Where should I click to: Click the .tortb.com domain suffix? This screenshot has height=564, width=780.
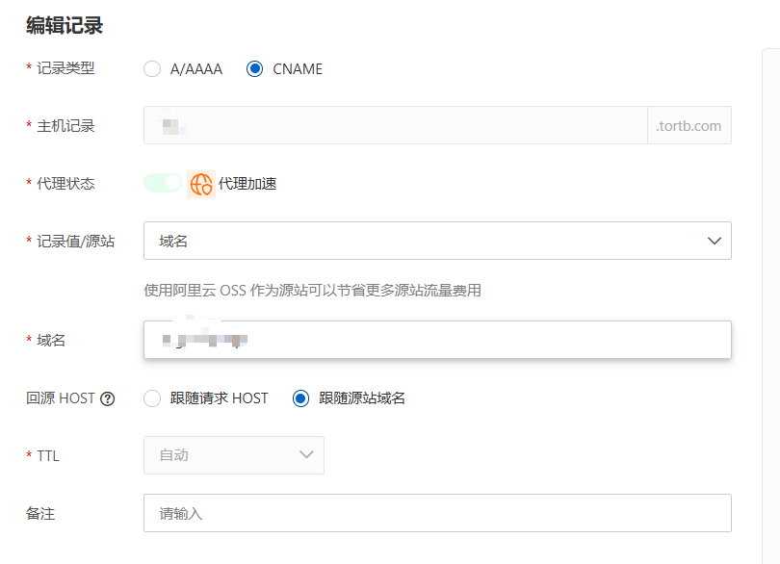click(x=689, y=126)
